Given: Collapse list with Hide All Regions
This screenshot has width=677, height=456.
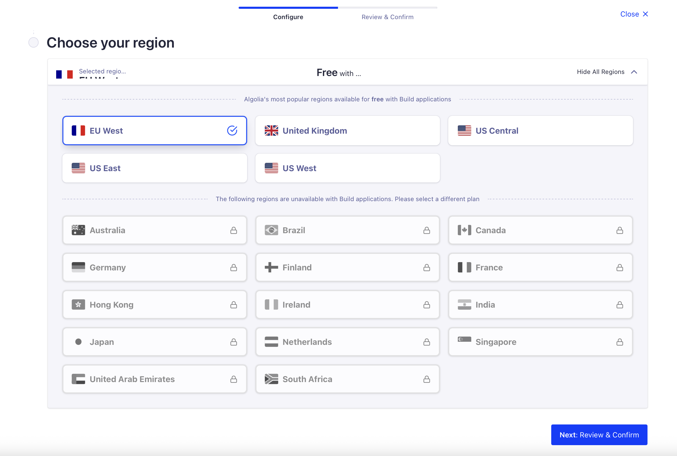Looking at the screenshot, I should pyautogui.click(x=600, y=72).
